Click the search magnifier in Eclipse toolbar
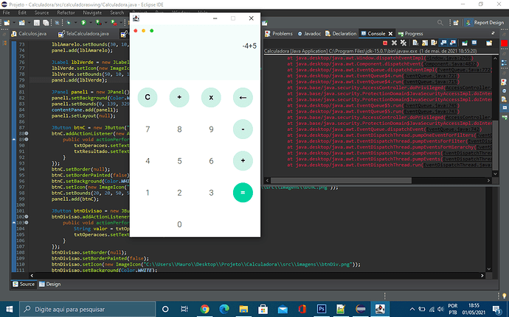This screenshot has height=317, width=509. pos(440,23)
